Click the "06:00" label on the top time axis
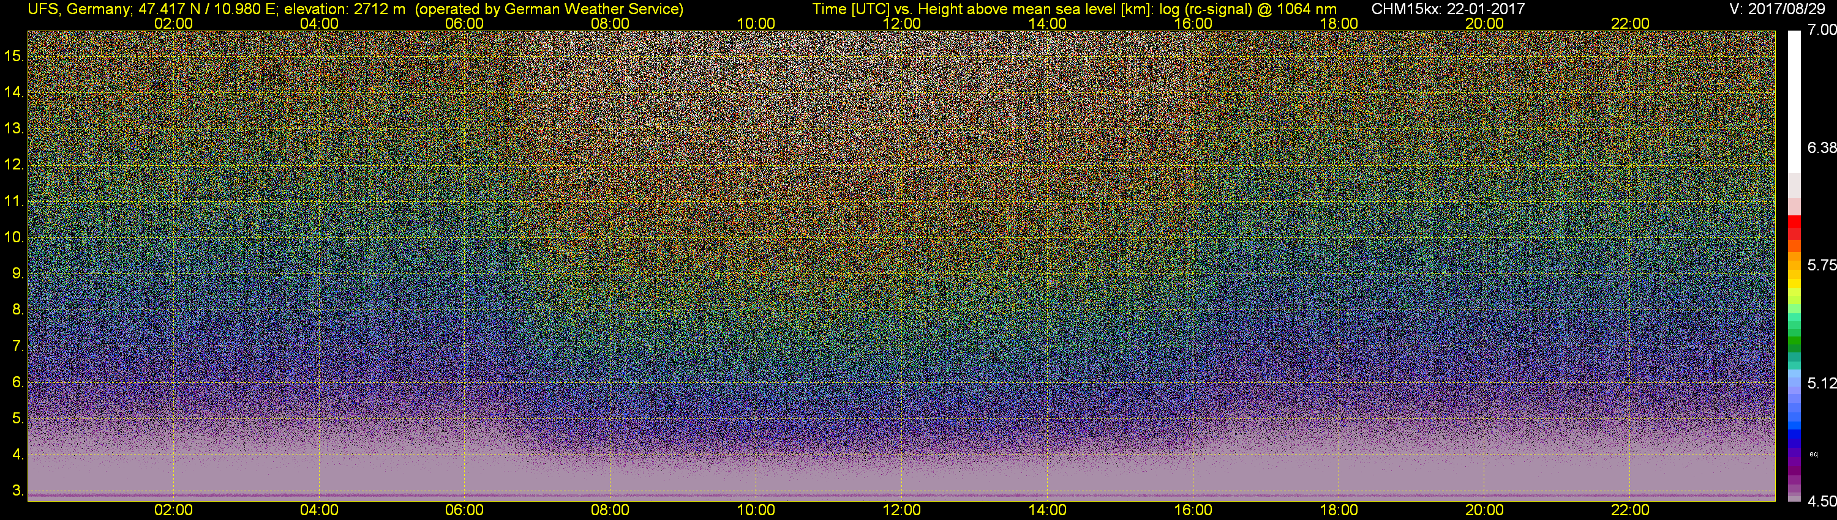Screen dimensions: 1837x520 coord(464,23)
